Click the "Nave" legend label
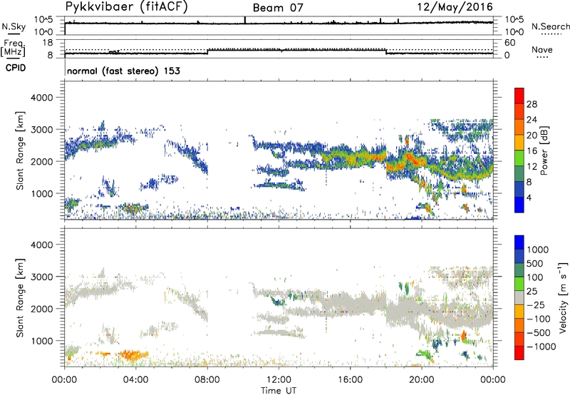This screenshot has width=570, height=395. 542,49
